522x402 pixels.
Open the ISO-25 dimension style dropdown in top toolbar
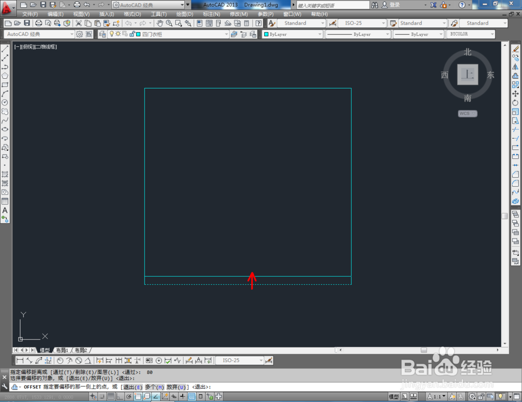(x=362, y=23)
